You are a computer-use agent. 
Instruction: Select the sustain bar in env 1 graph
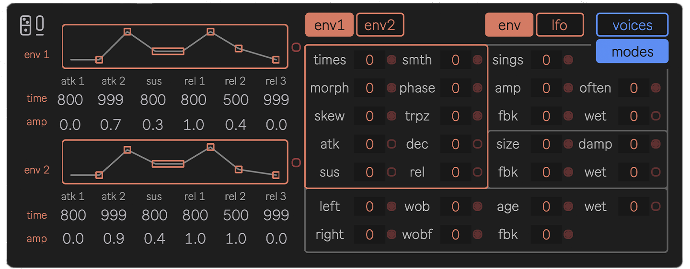pyautogui.click(x=168, y=51)
